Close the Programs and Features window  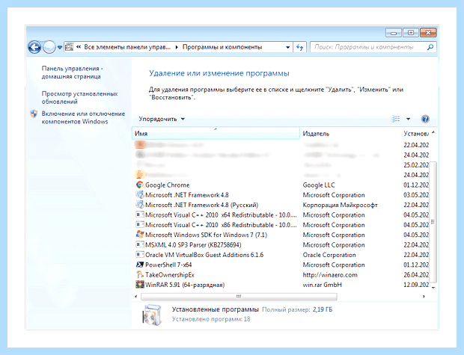[x=428, y=33]
